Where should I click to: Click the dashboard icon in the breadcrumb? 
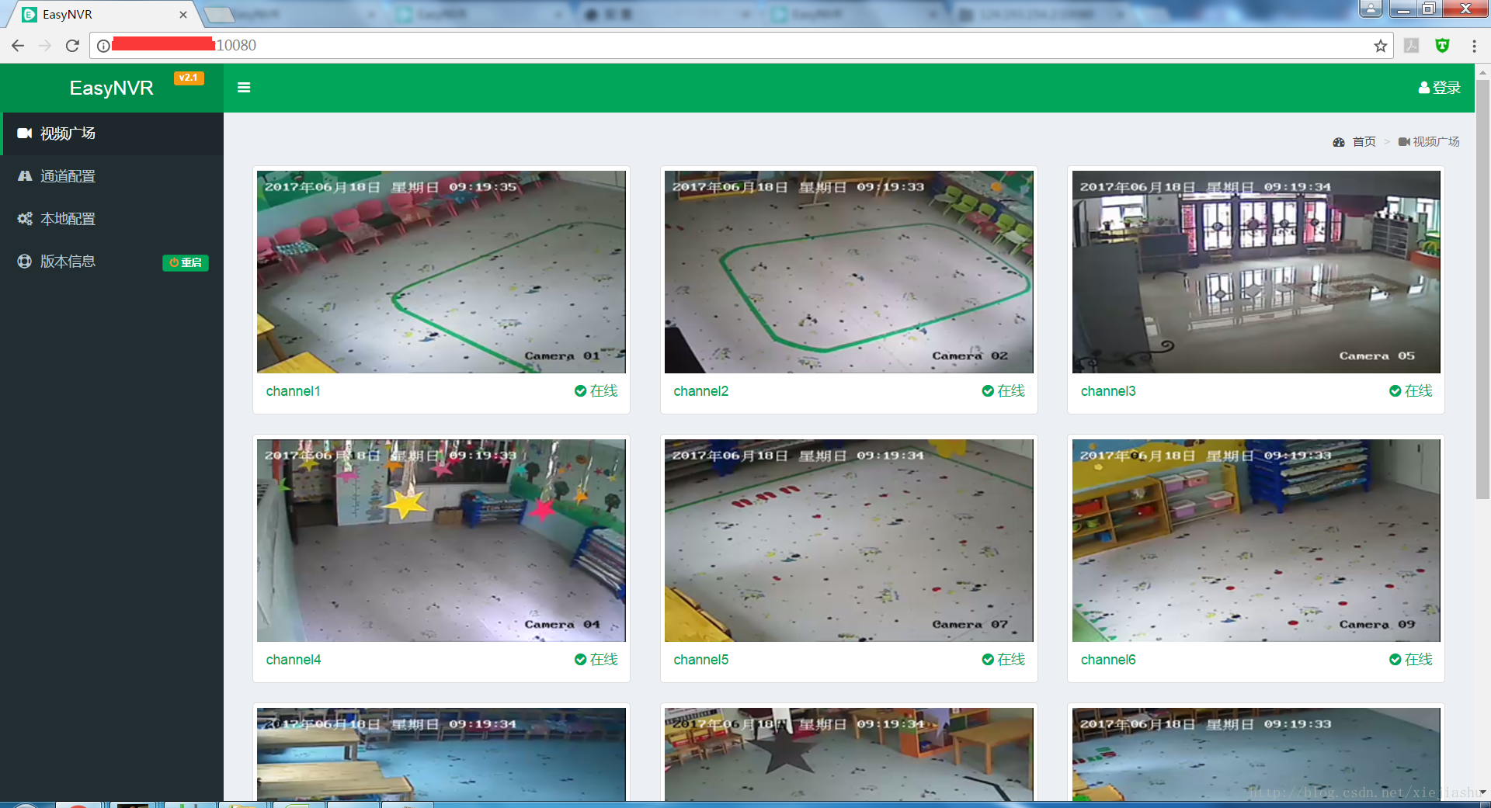tap(1339, 142)
